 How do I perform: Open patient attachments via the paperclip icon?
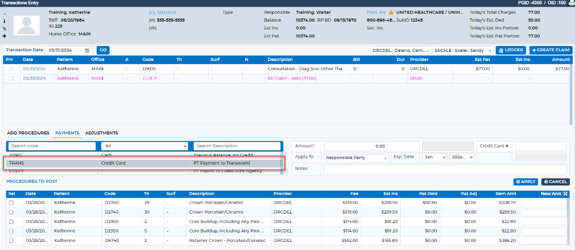click(4, 28)
